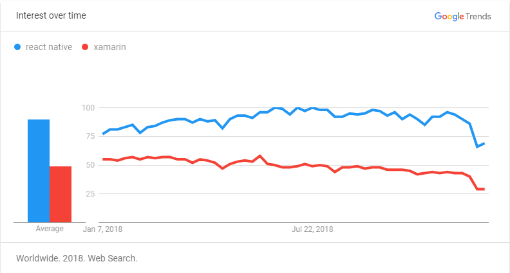Image resolution: width=510 pixels, height=273 pixels.
Task: Click the first point on the blue line
Action: point(103,134)
